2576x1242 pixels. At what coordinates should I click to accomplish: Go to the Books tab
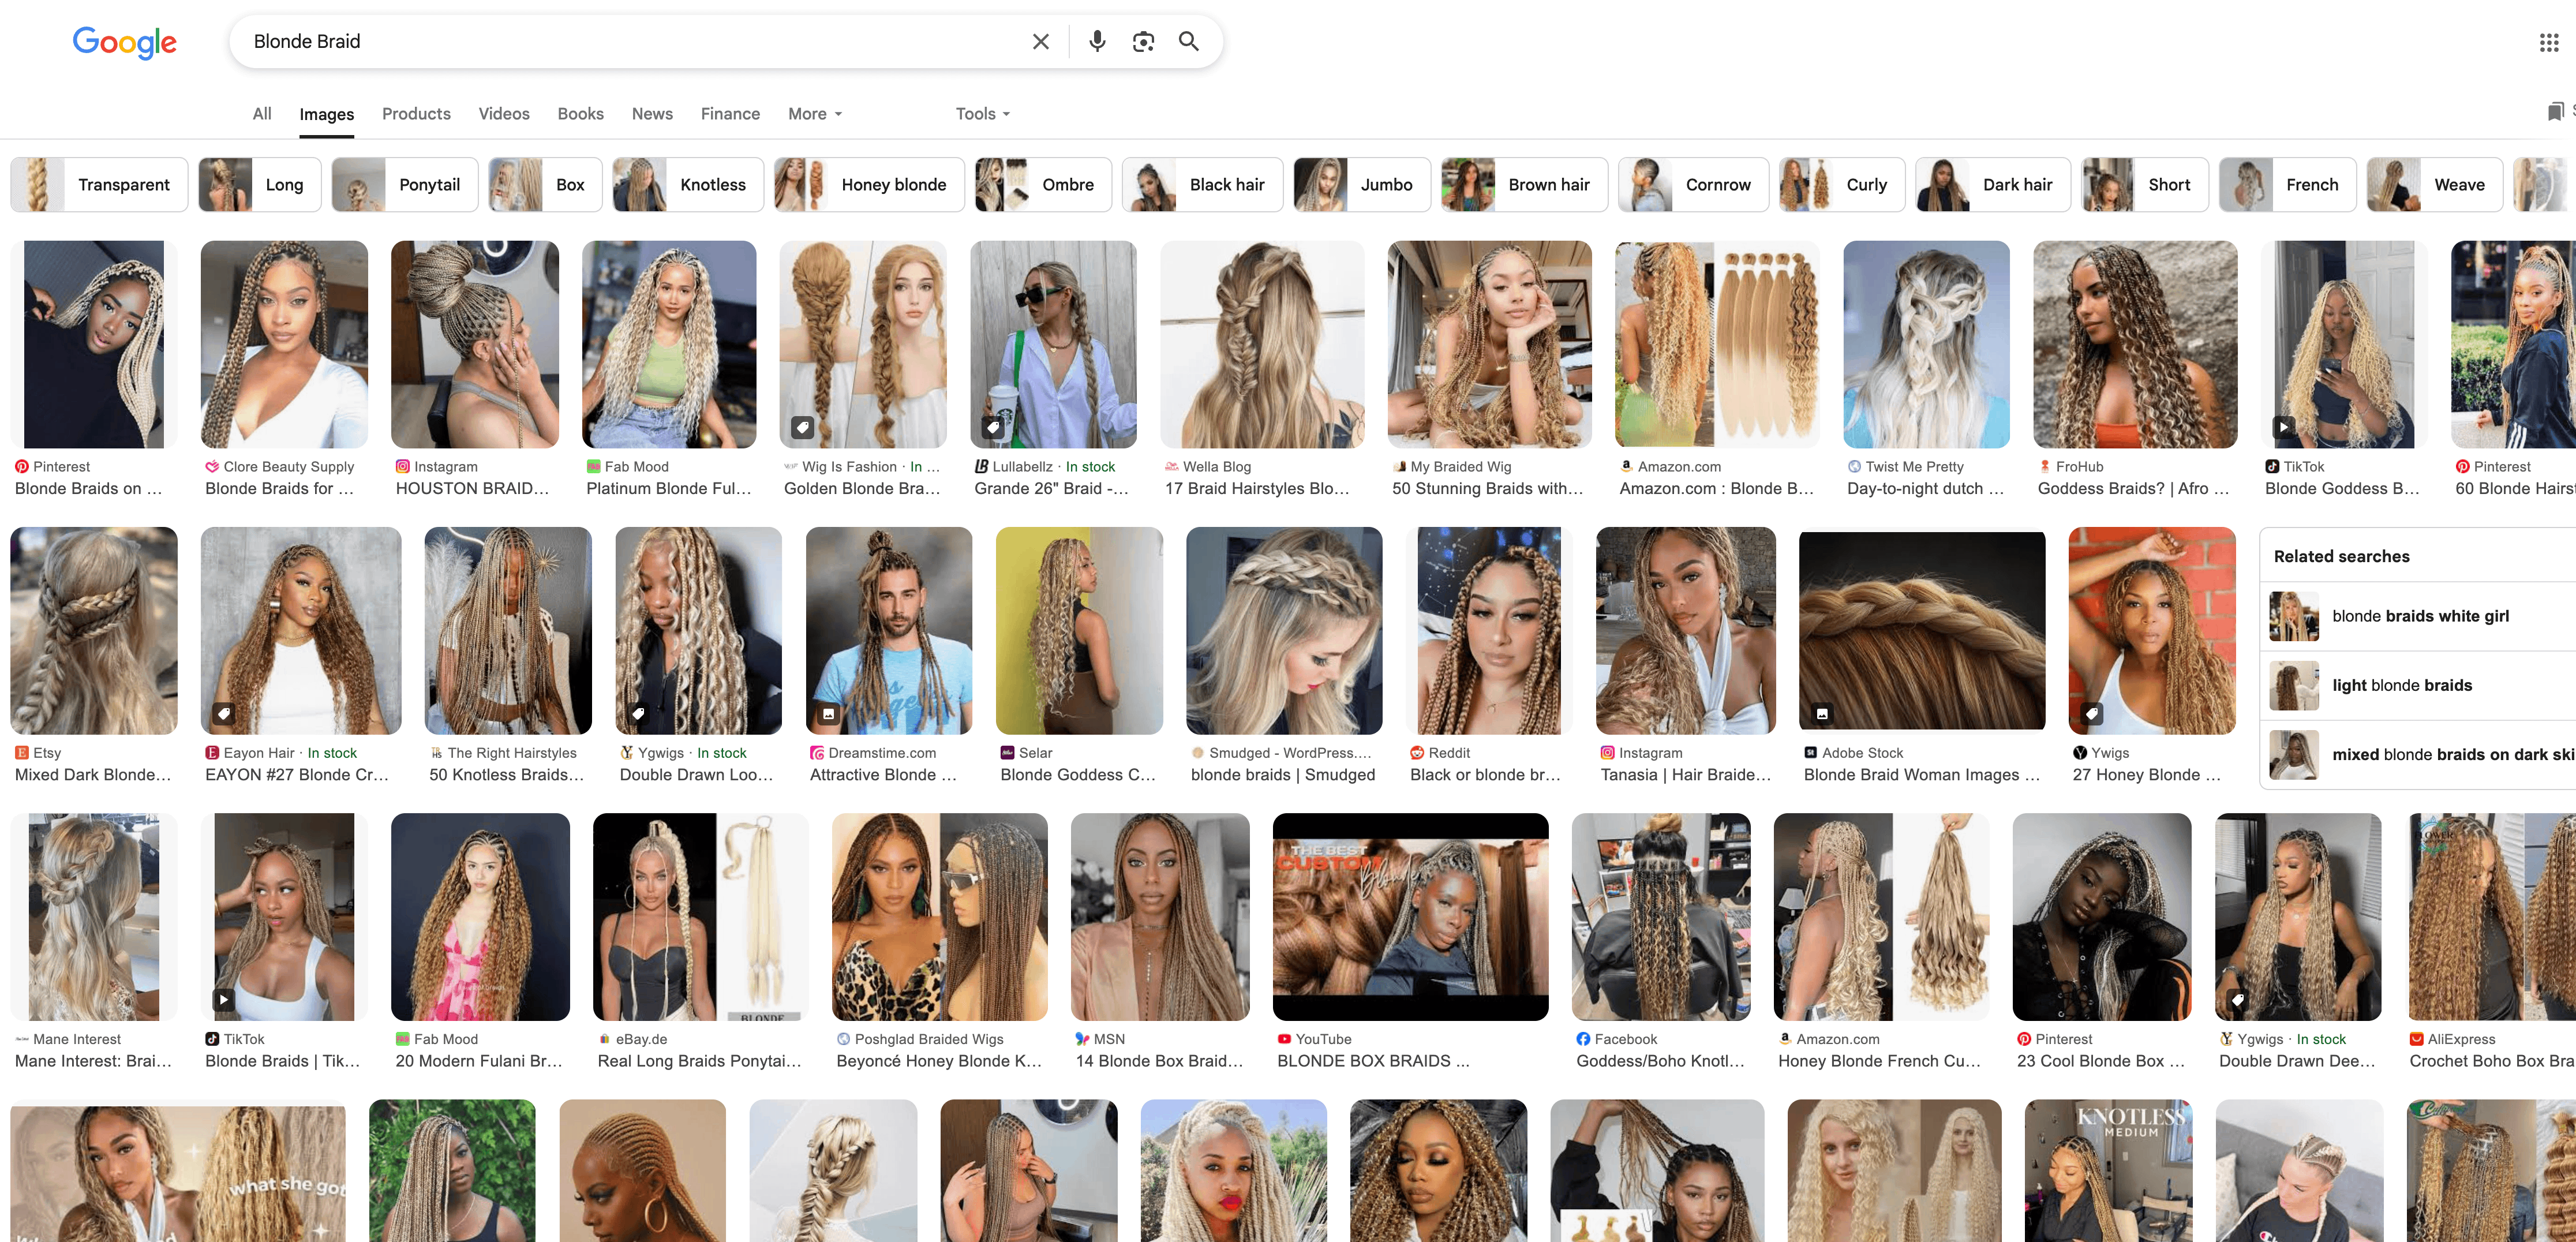click(x=580, y=114)
